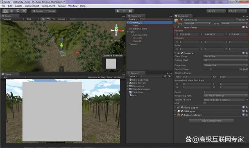
Task: Select Main Camera in Hierarchy
Action: pos(140,35)
